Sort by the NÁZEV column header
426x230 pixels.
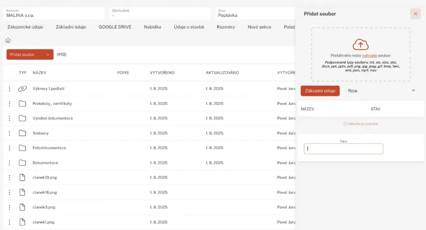39,73
